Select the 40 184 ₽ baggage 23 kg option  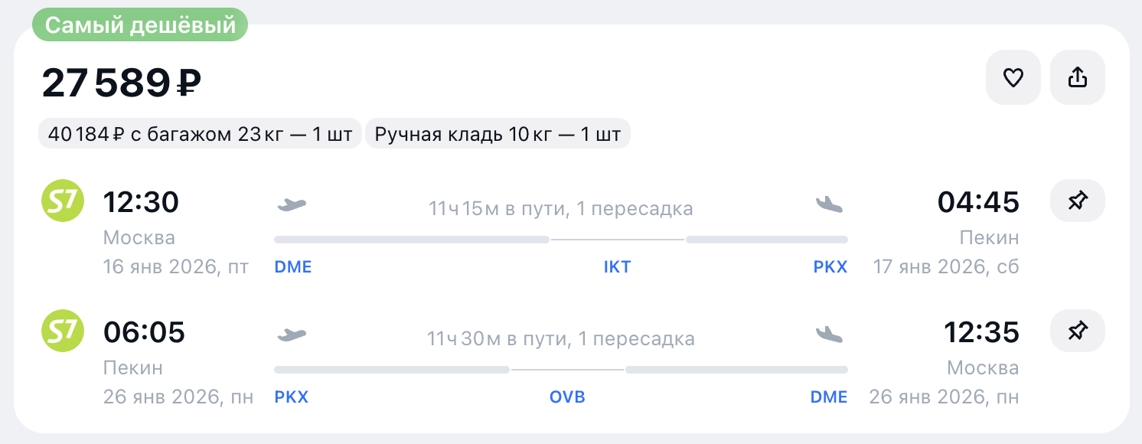coord(200,135)
